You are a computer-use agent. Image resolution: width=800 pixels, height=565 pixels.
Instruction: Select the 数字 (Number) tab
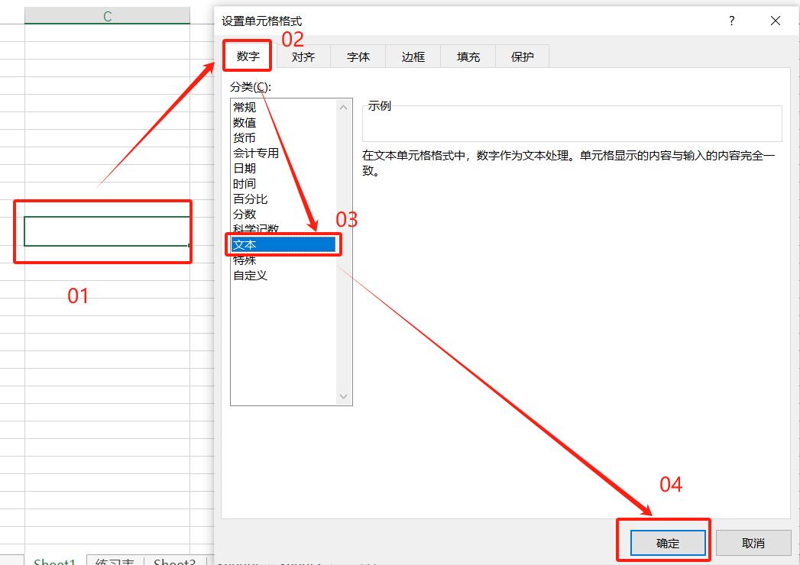pyautogui.click(x=247, y=56)
